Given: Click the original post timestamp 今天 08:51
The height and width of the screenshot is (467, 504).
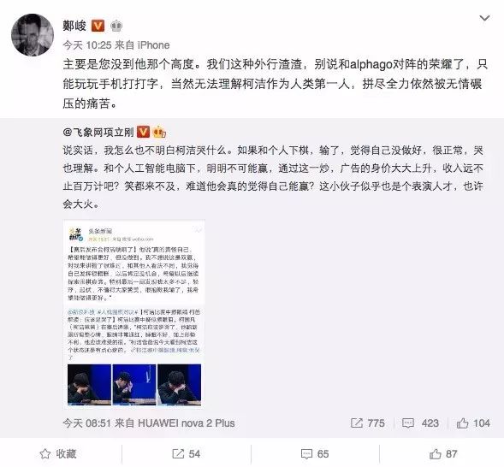Looking at the screenshot, I should pos(86,423).
